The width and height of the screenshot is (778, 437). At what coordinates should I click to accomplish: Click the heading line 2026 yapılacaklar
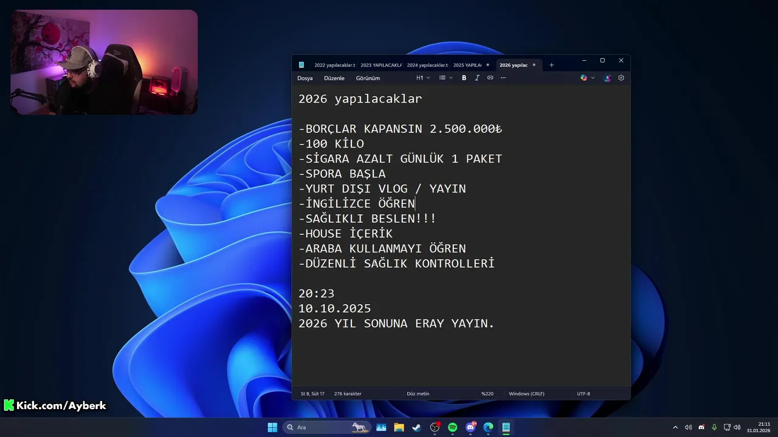pos(360,99)
